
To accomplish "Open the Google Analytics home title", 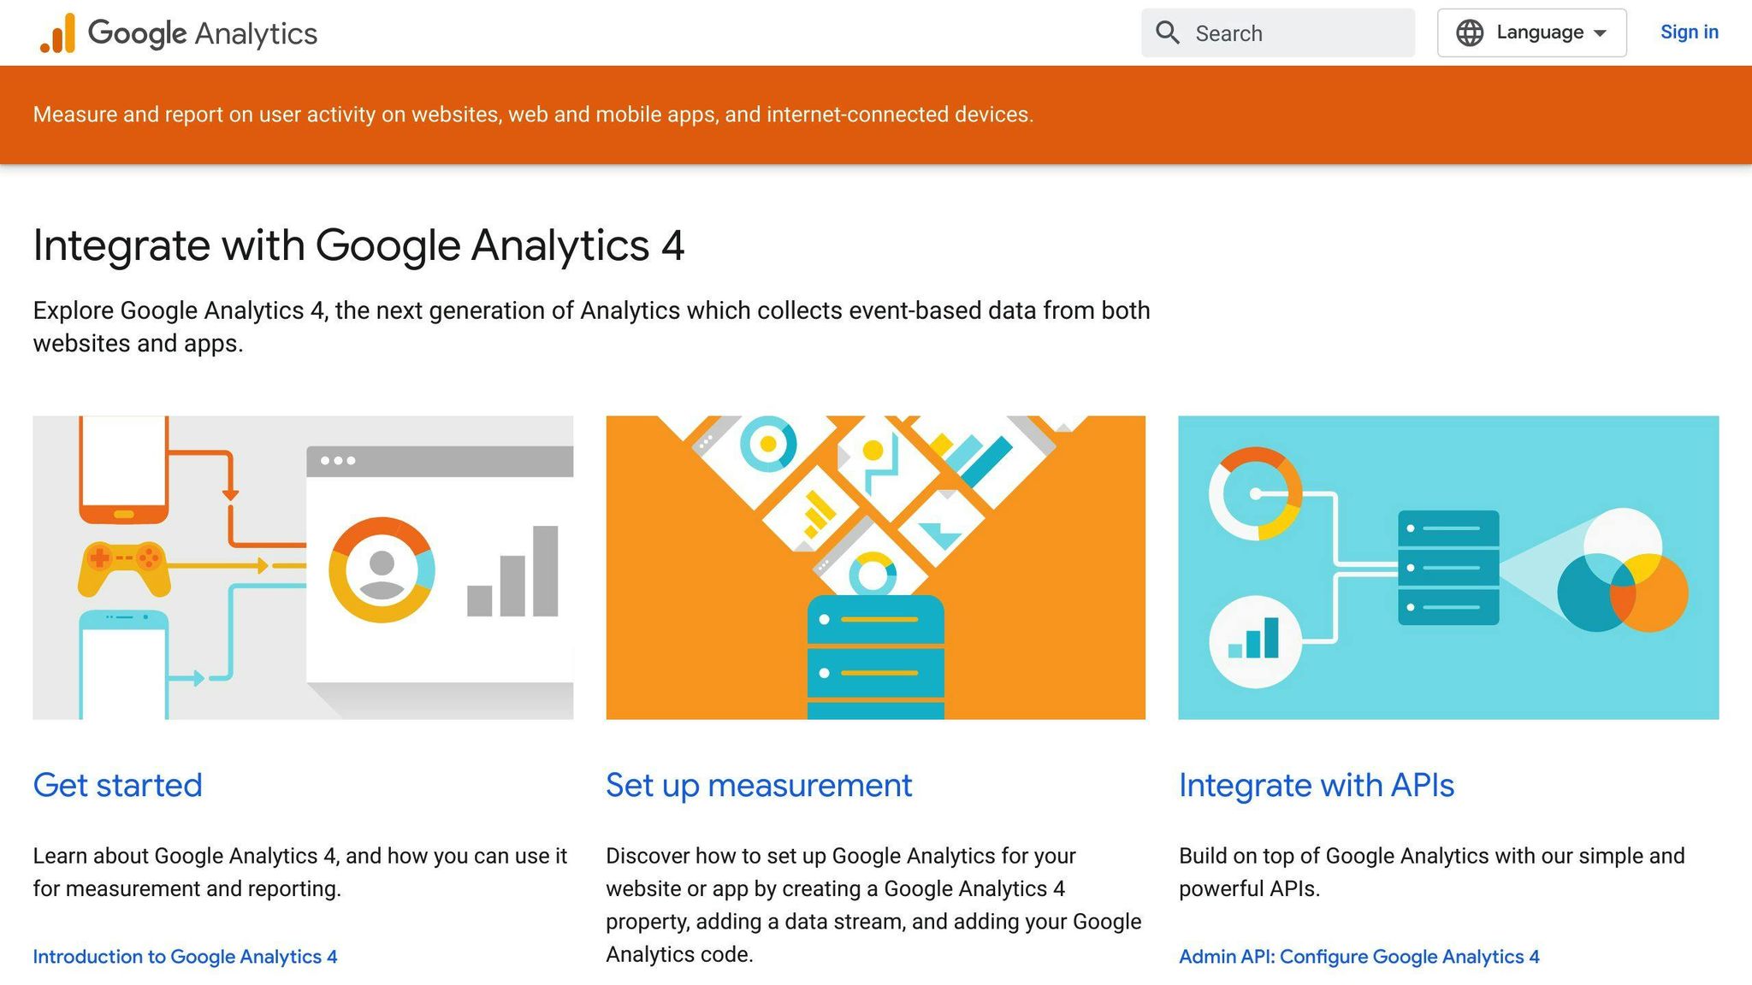I will point(203,33).
